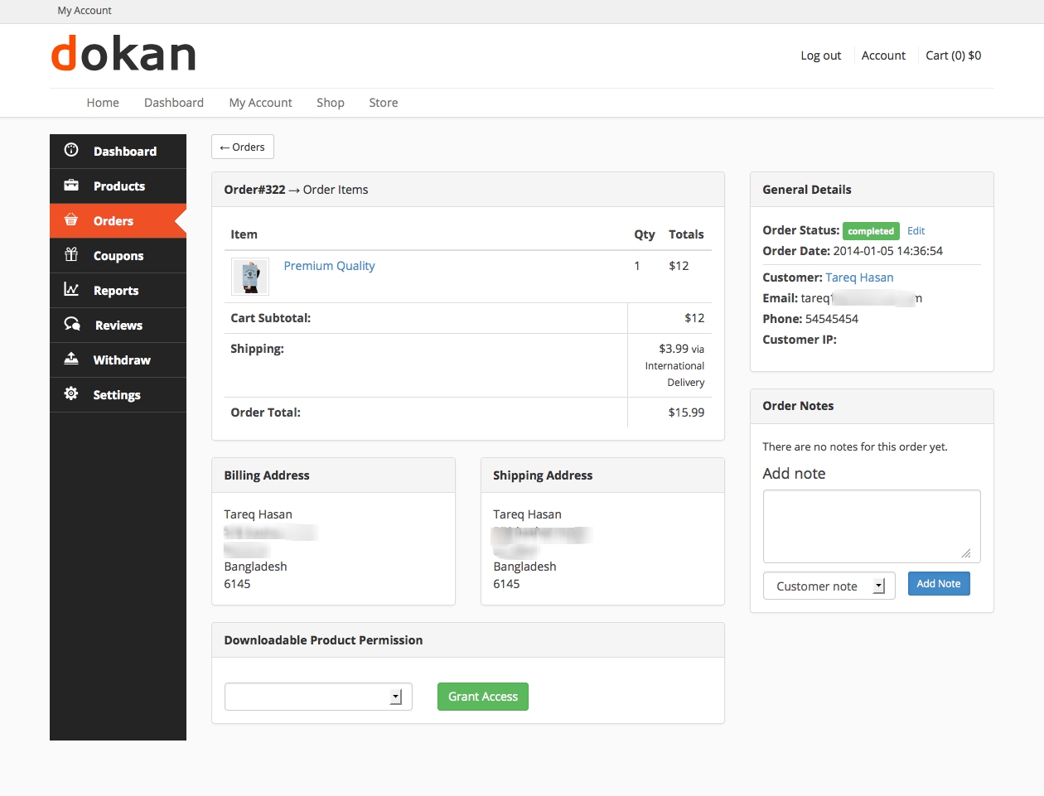Click the Premium Quality product thumbnail
Screen dimensions: 1044x796
(x=250, y=277)
